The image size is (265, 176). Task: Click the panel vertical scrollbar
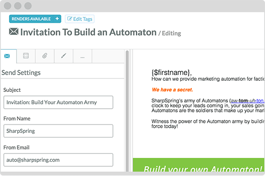click(x=127, y=110)
